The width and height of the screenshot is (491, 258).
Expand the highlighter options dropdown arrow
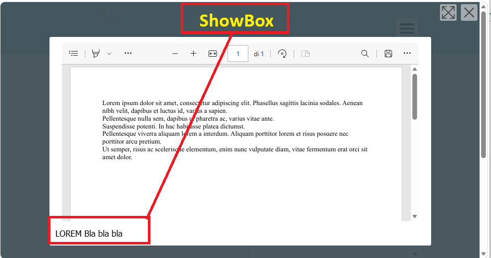109,54
